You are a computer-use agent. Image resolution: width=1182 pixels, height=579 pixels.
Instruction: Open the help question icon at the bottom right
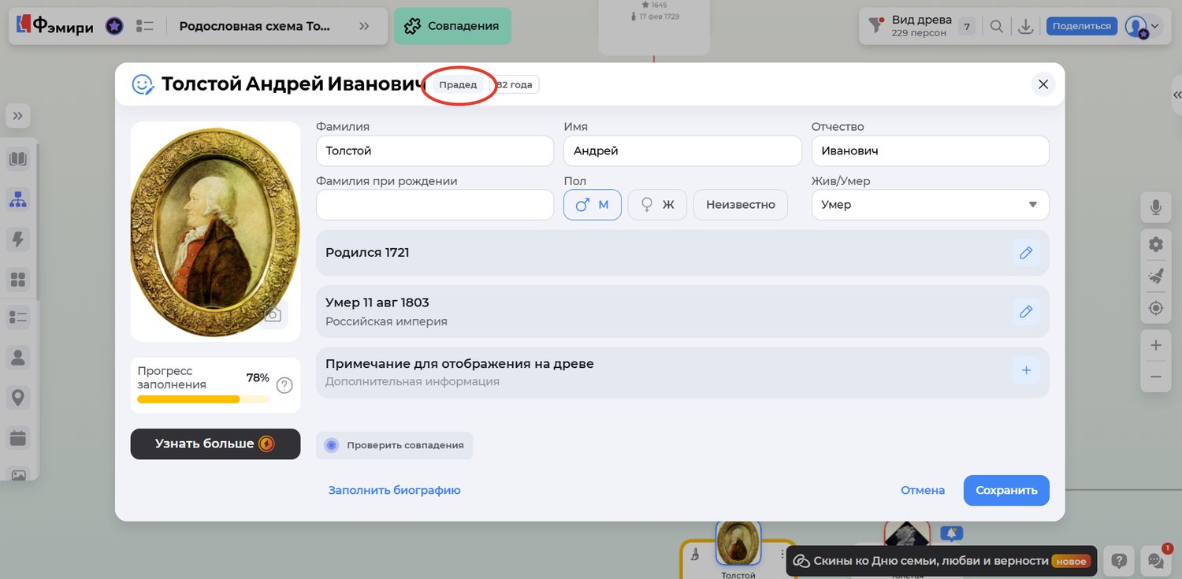(1119, 561)
